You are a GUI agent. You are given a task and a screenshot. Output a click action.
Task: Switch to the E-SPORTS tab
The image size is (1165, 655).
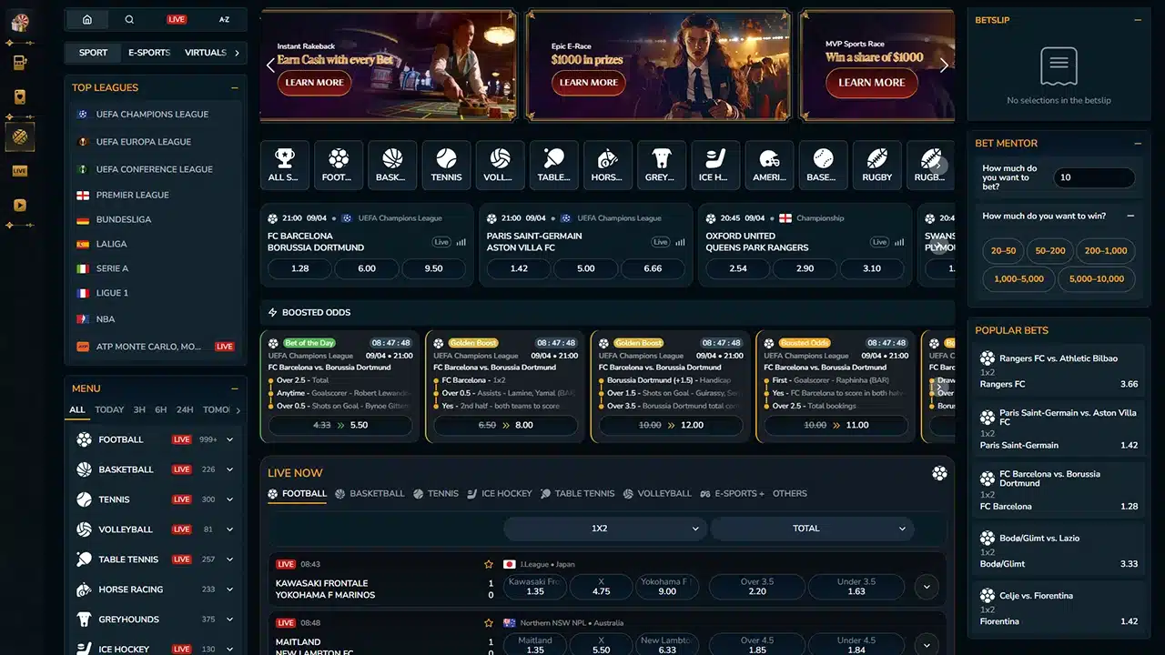[149, 53]
